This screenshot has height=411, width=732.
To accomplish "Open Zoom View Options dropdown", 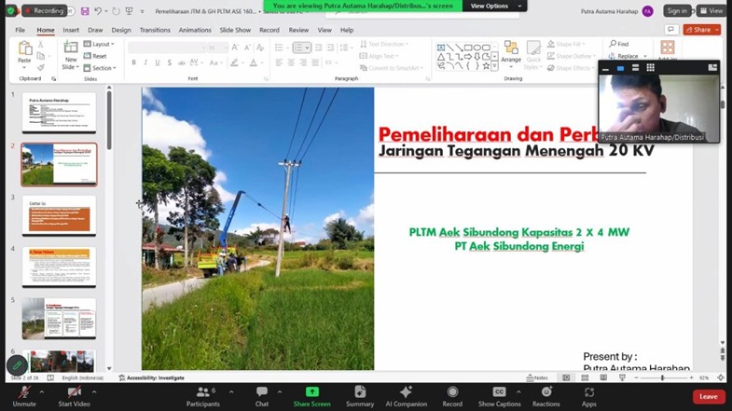I will tap(495, 6).
